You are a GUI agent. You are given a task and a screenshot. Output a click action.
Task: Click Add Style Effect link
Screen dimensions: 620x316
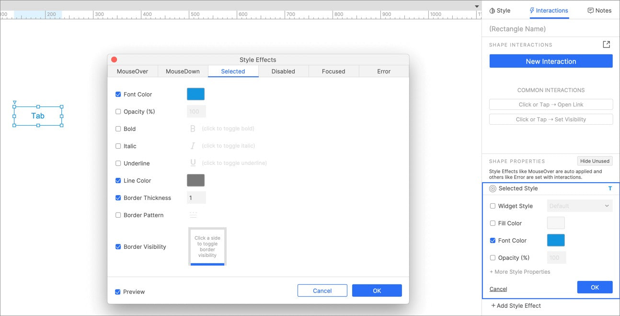(x=516, y=305)
